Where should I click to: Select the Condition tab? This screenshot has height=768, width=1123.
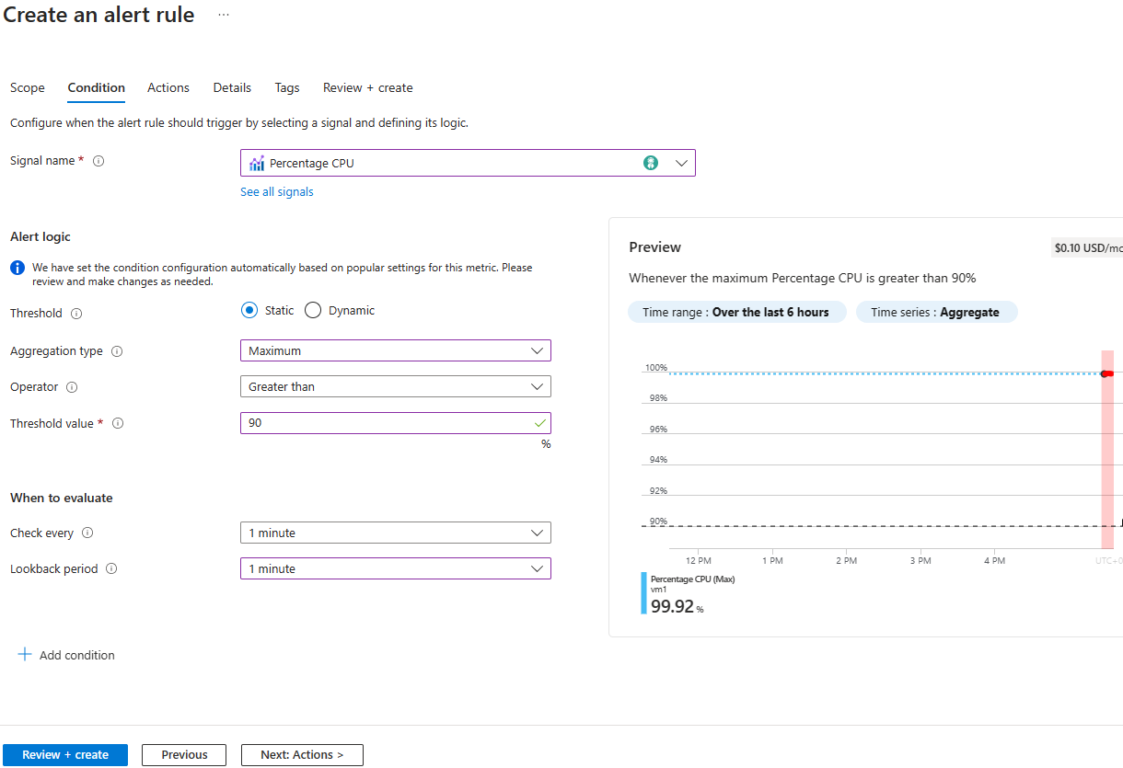(x=97, y=87)
